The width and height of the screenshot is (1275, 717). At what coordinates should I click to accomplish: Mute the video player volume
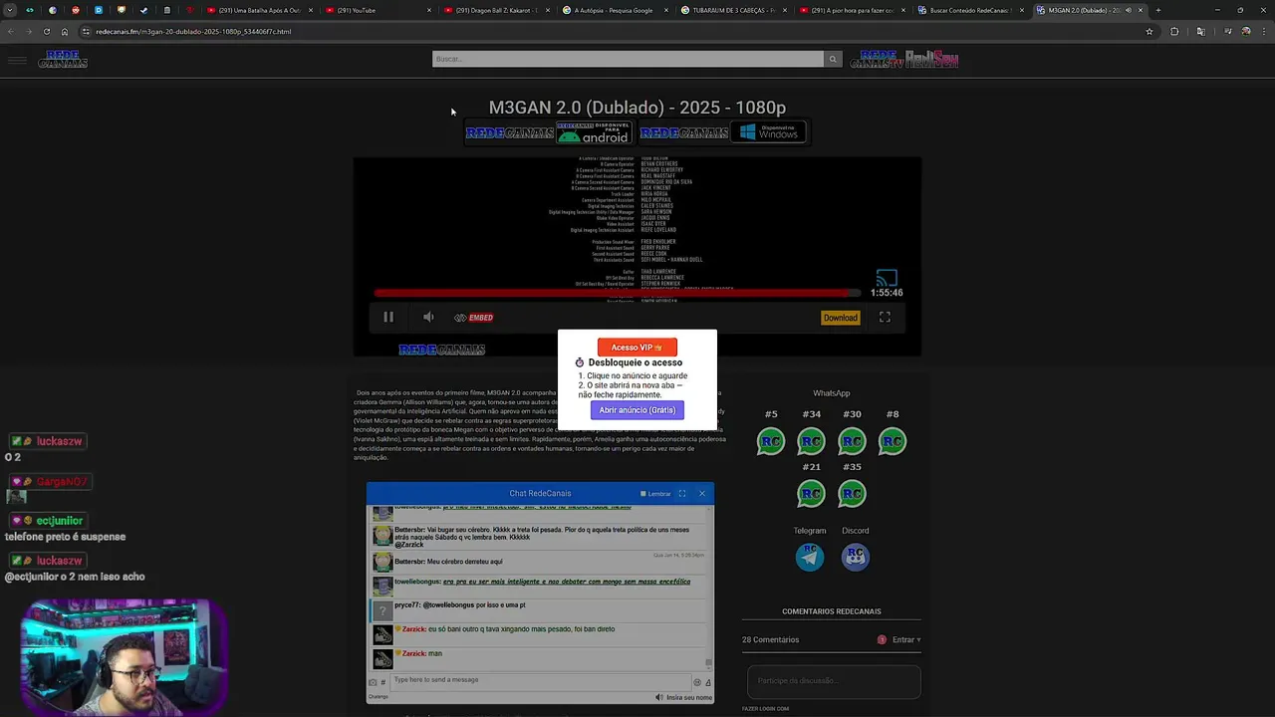pos(428,318)
